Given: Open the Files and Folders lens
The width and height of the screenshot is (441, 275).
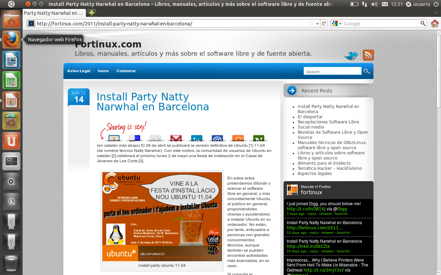Looking at the screenshot, I should 11,202.
